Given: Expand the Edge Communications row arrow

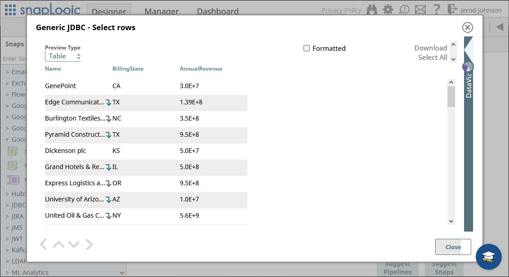Looking at the screenshot, I should click(108, 103).
